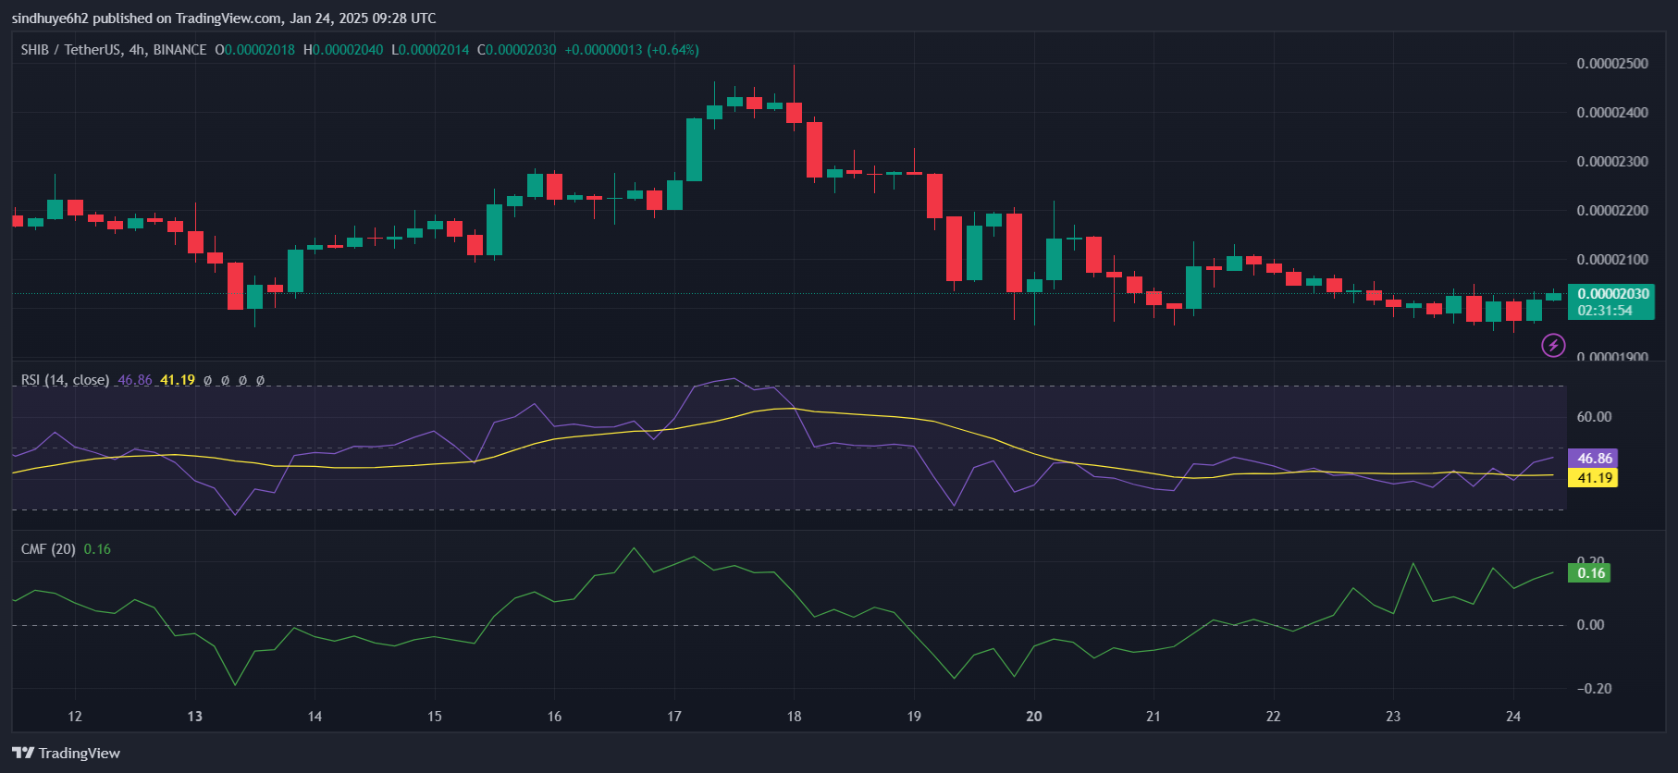
Task: Click the purple 46.86 tag on RSI axis
Action: (x=1594, y=459)
